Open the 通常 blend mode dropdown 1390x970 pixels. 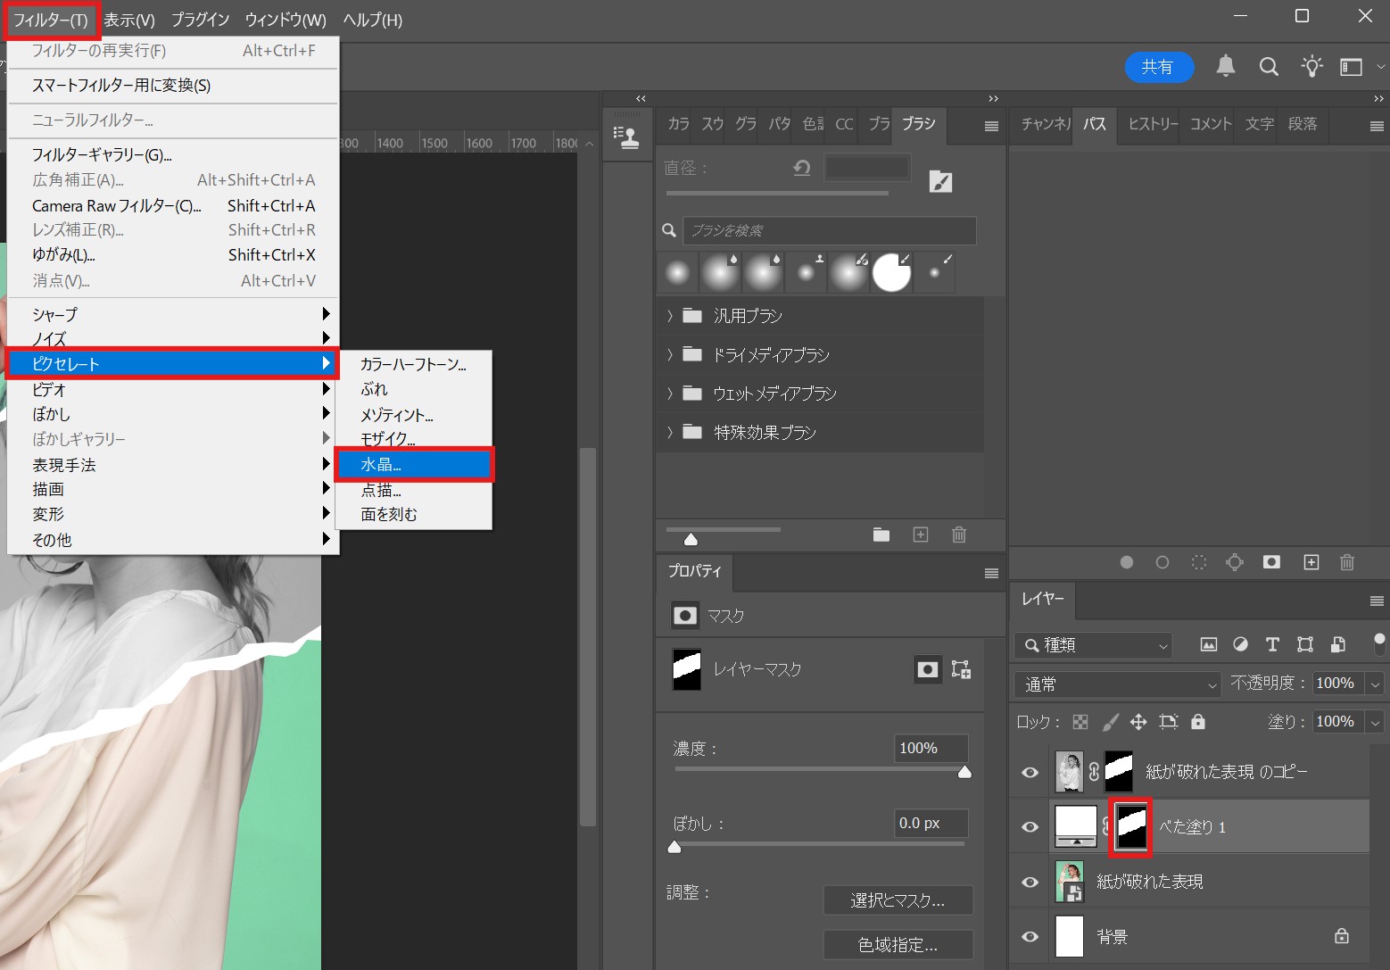pos(1116,684)
